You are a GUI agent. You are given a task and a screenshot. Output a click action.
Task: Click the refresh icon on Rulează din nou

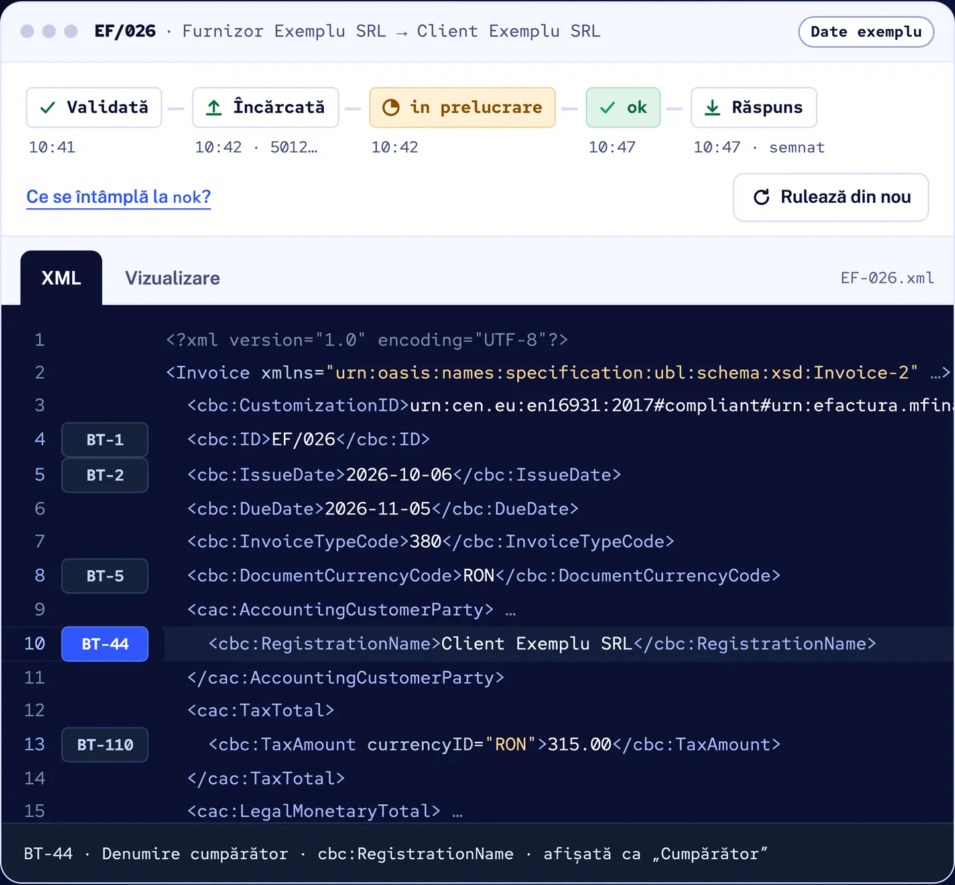point(761,197)
